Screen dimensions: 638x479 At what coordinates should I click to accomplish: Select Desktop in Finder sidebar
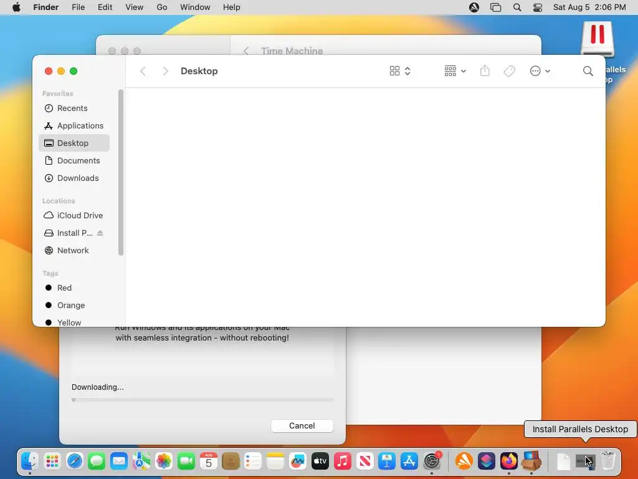point(74,143)
